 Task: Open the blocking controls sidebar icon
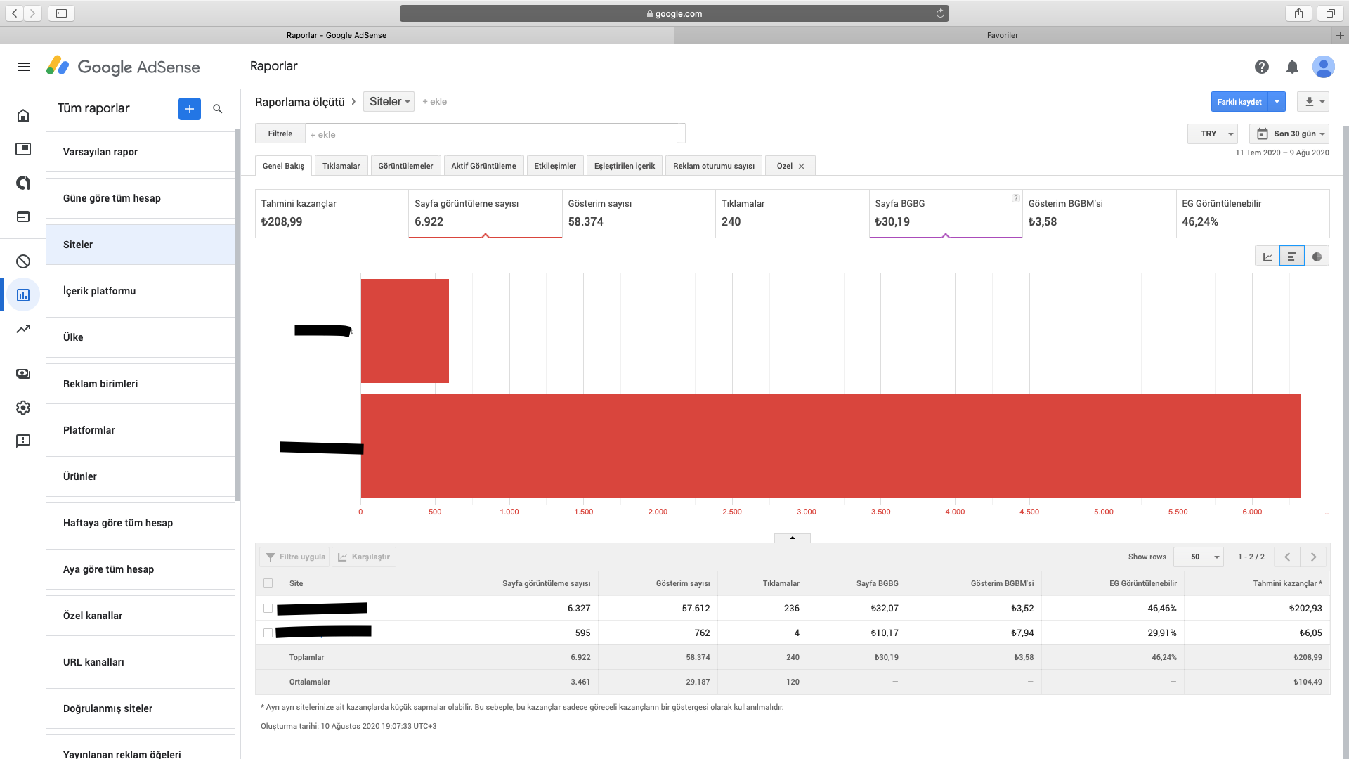[23, 261]
